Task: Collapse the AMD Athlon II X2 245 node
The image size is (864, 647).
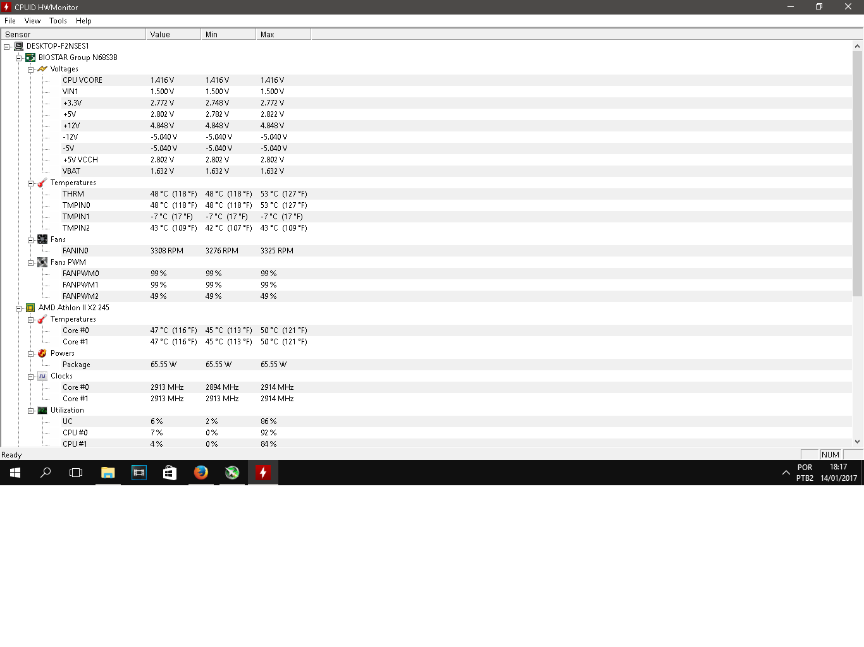Action: point(18,308)
